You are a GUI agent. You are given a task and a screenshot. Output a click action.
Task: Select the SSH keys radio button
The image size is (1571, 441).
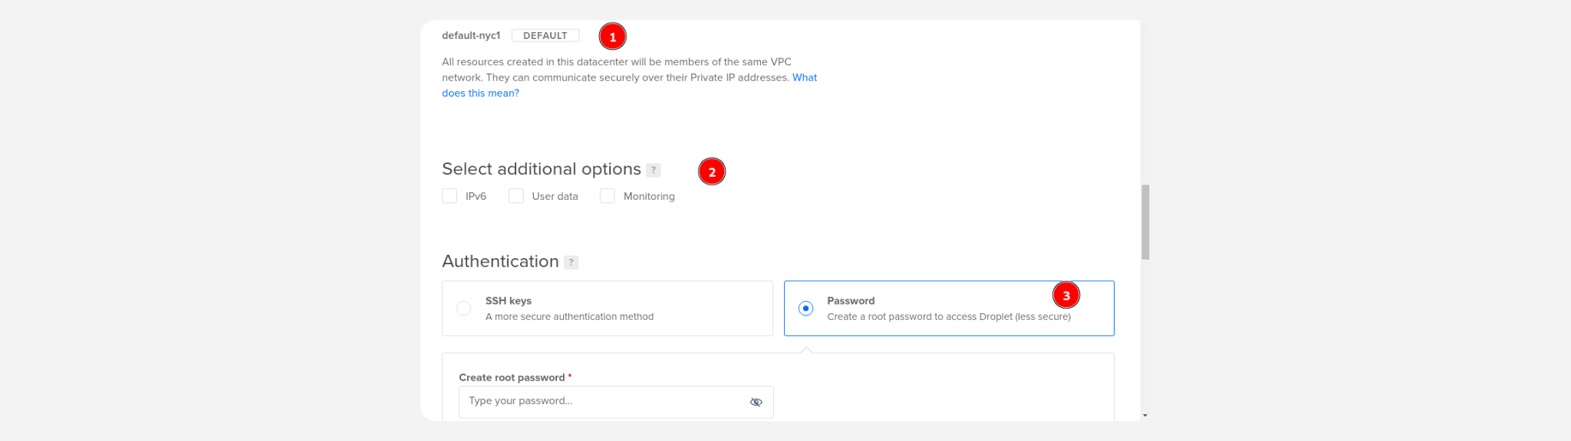464,309
